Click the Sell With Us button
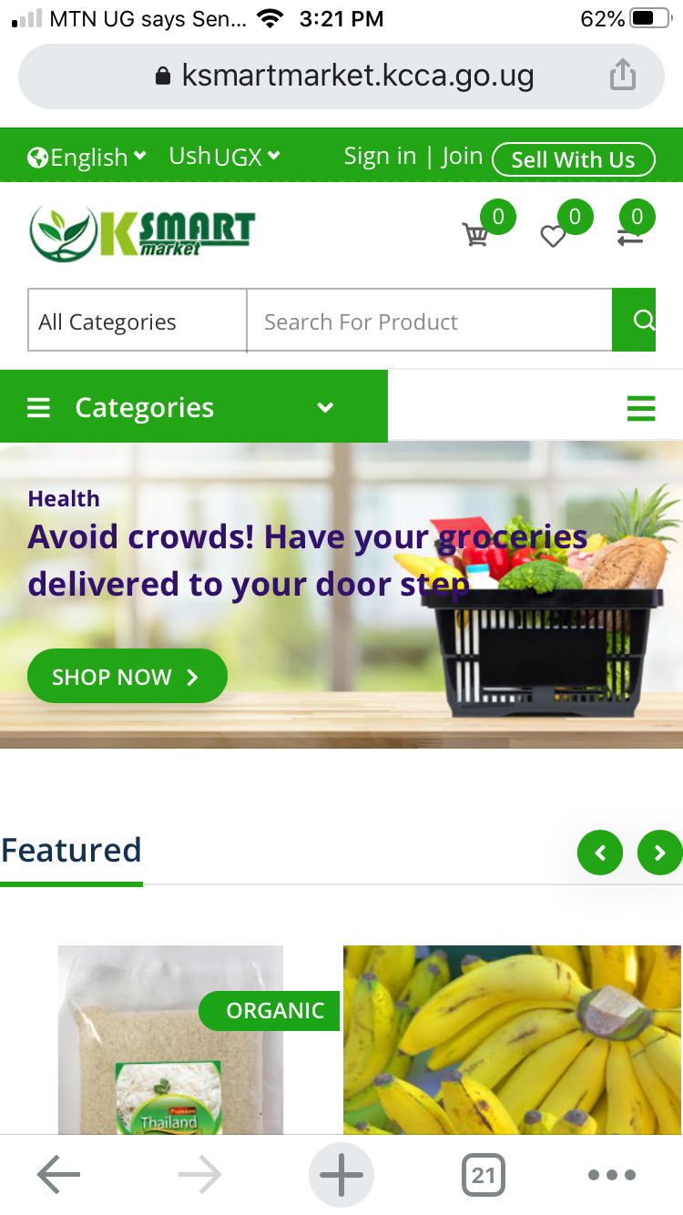The width and height of the screenshot is (683, 1215). 574,159
